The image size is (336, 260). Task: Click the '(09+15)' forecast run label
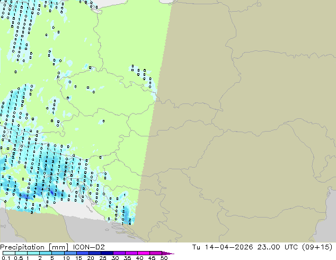point(317,247)
